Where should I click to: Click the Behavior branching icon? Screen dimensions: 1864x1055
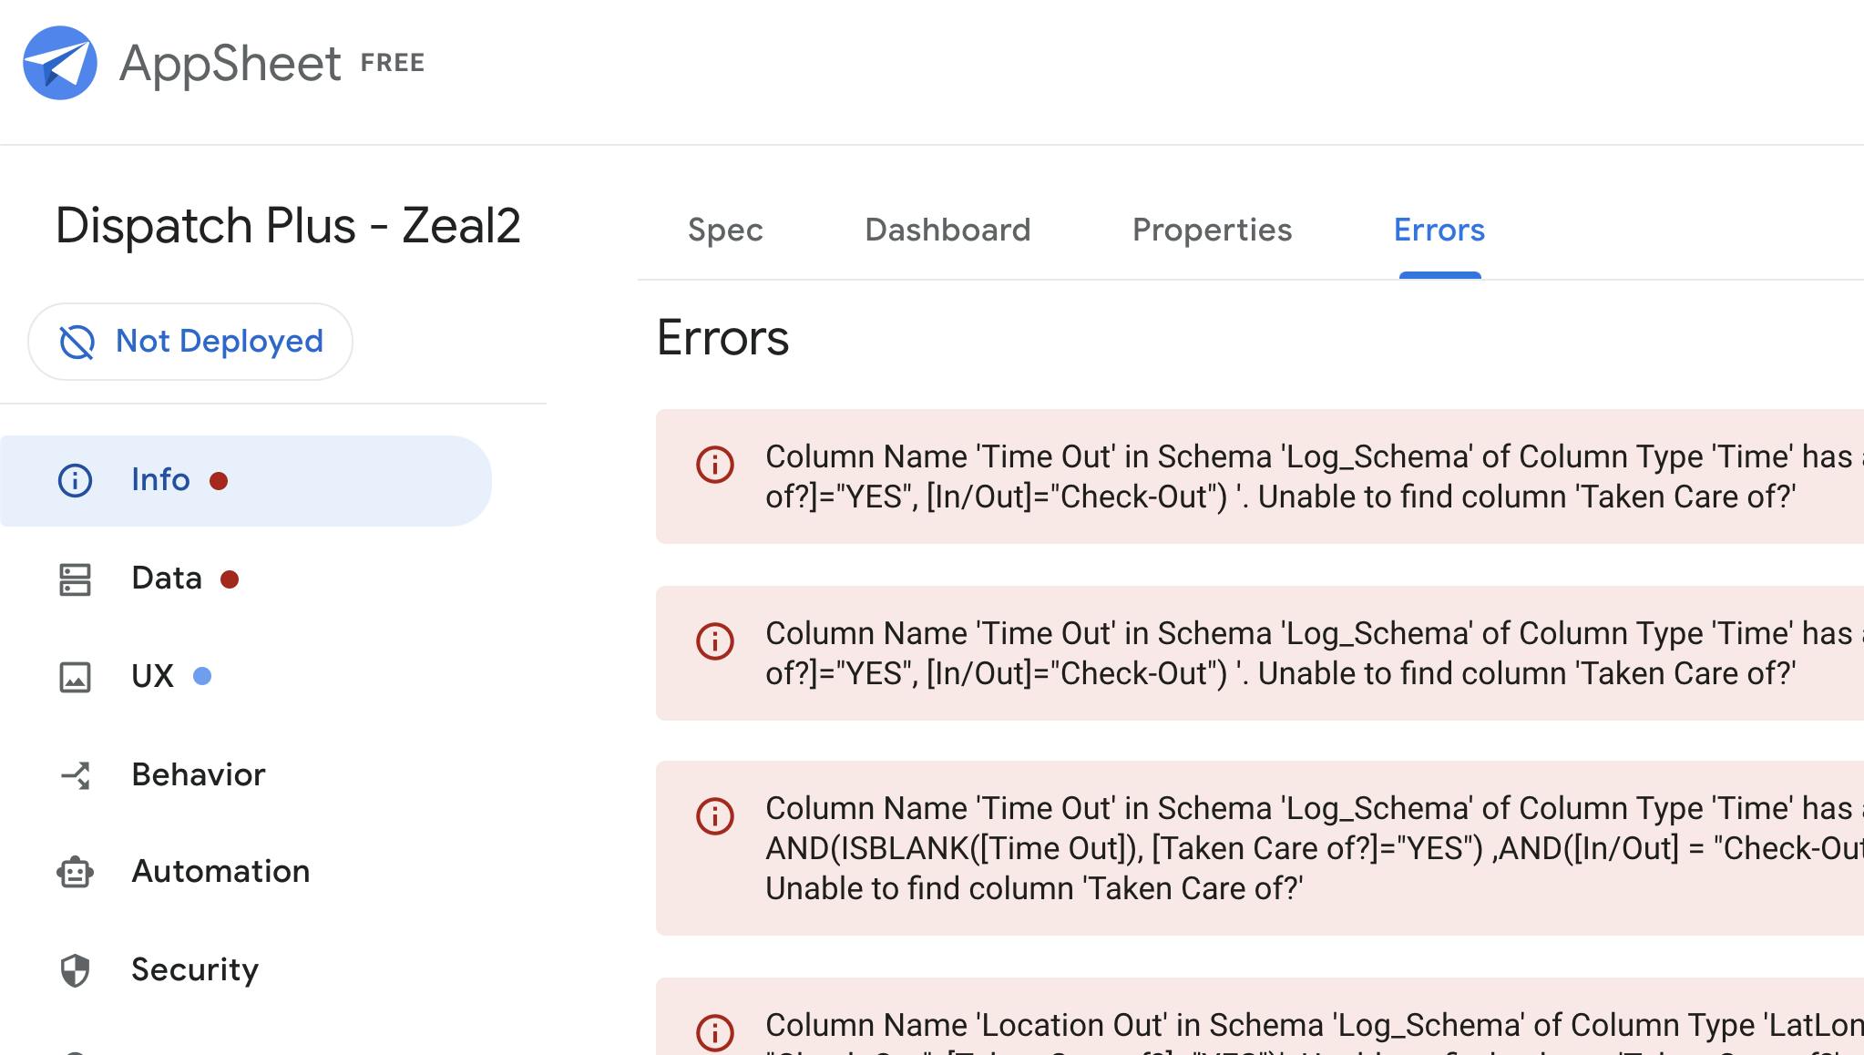tap(75, 775)
